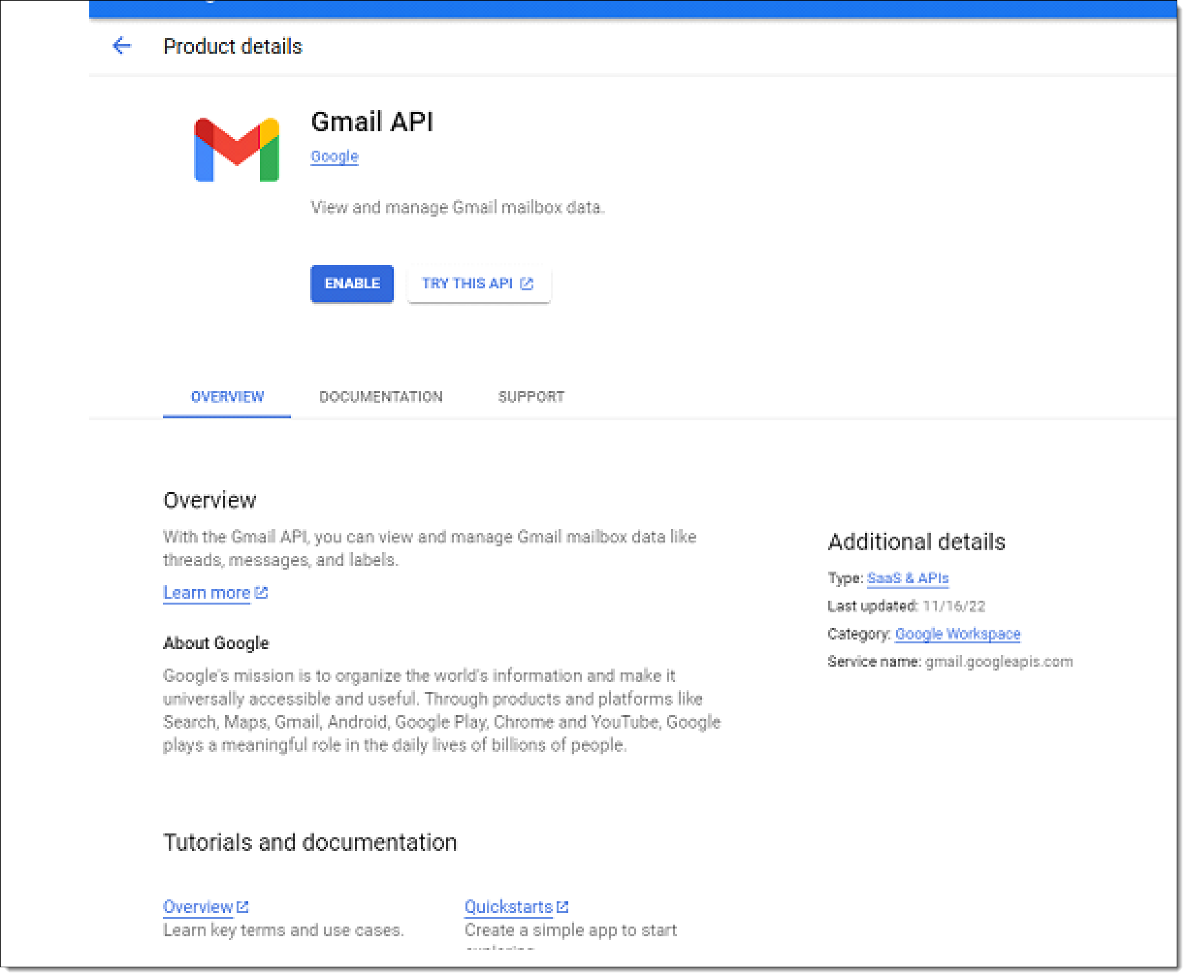The height and width of the screenshot is (977, 1187).
Task: Open TRY THIS API button
Action: point(478,283)
